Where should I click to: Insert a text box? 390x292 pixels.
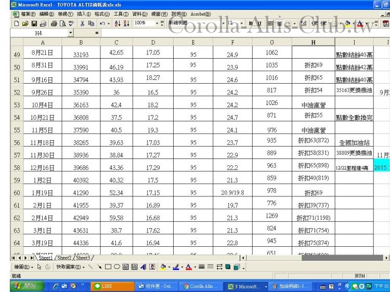tap(126, 267)
